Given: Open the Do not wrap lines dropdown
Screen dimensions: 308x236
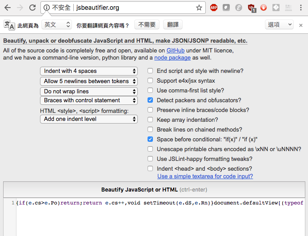Looking at the screenshot, I should coord(89,92).
